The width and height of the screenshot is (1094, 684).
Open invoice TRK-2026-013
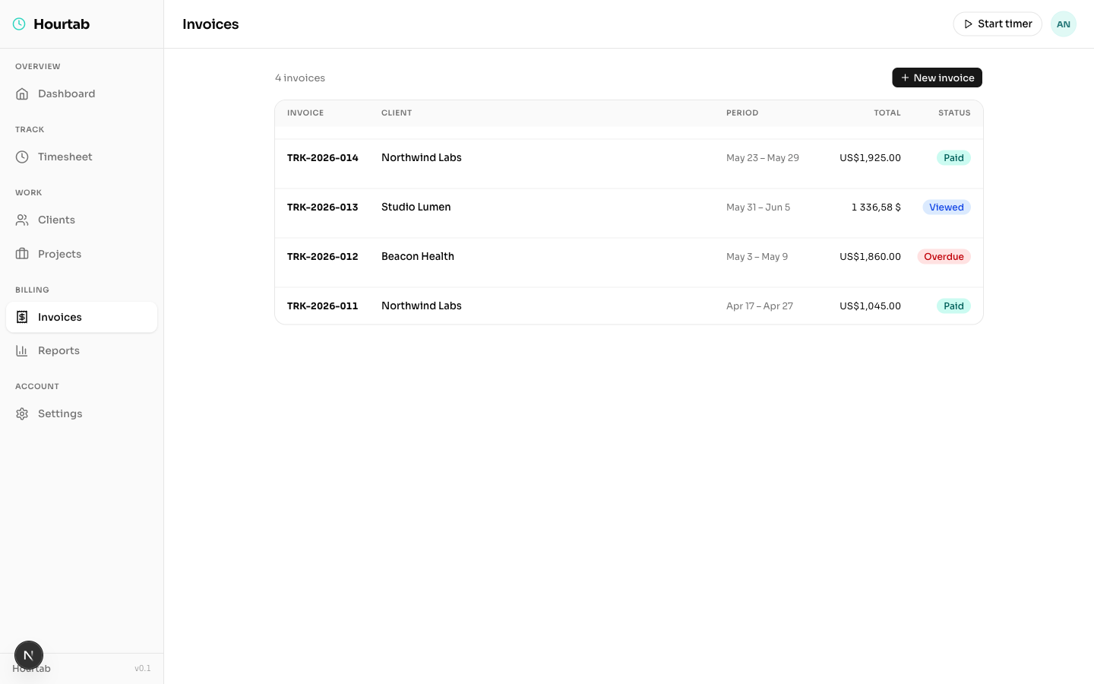point(322,207)
